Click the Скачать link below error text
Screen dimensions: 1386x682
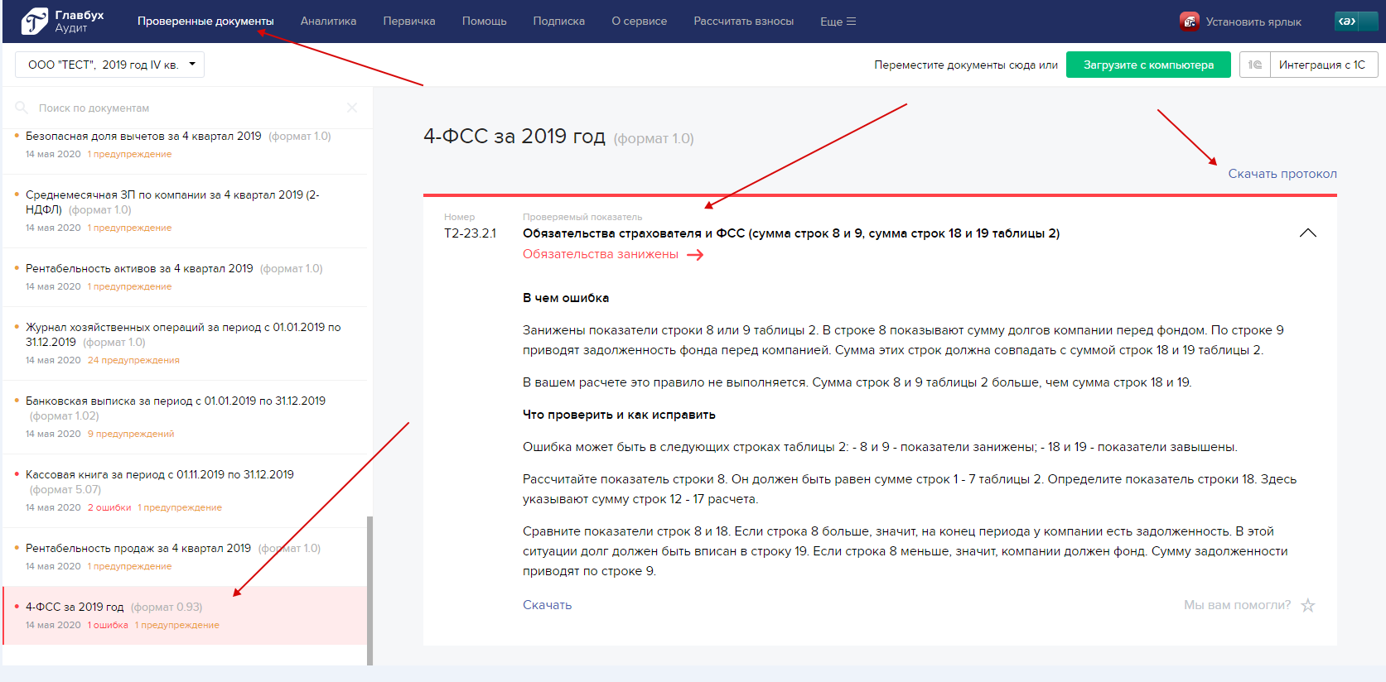[547, 605]
